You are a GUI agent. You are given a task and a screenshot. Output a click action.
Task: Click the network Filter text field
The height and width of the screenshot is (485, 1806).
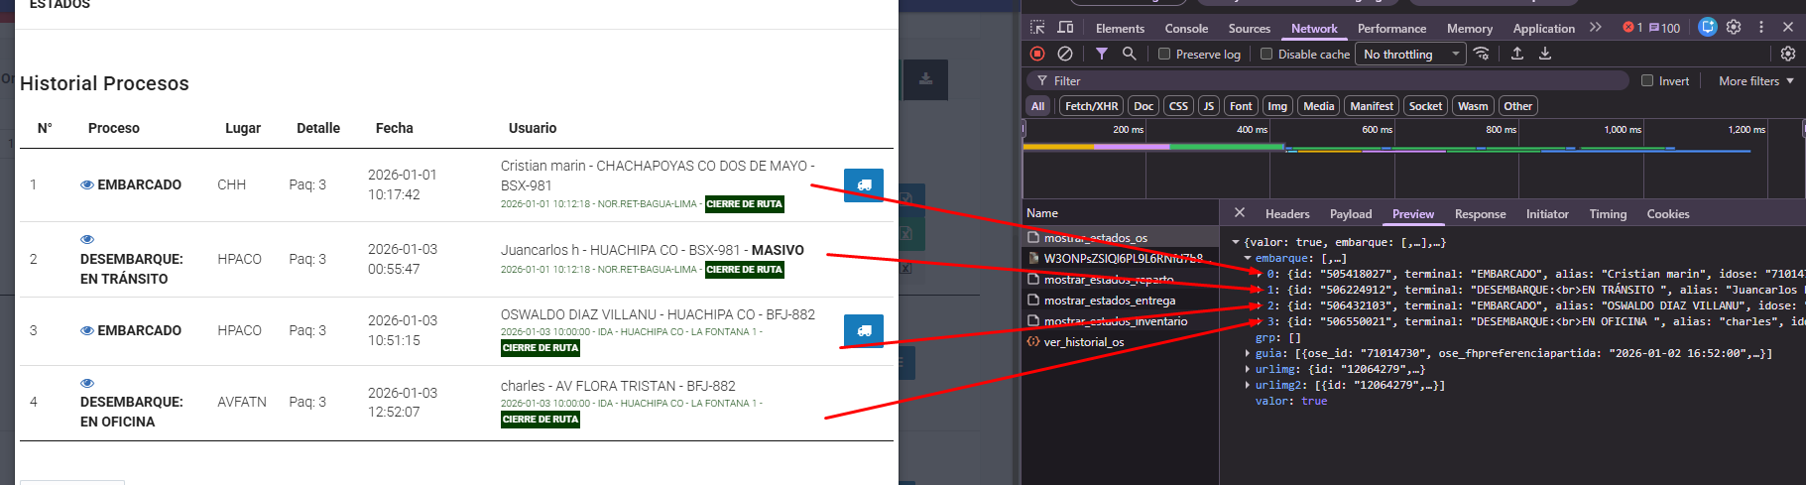[x=1329, y=81]
